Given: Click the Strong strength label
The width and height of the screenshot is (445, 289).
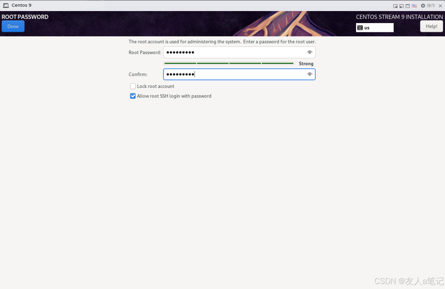Looking at the screenshot, I should (x=306, y=64).
